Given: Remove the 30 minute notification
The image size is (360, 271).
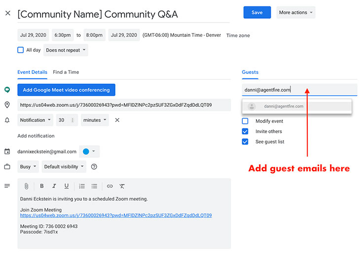Looking at the screenshot, I should (117, 120).
